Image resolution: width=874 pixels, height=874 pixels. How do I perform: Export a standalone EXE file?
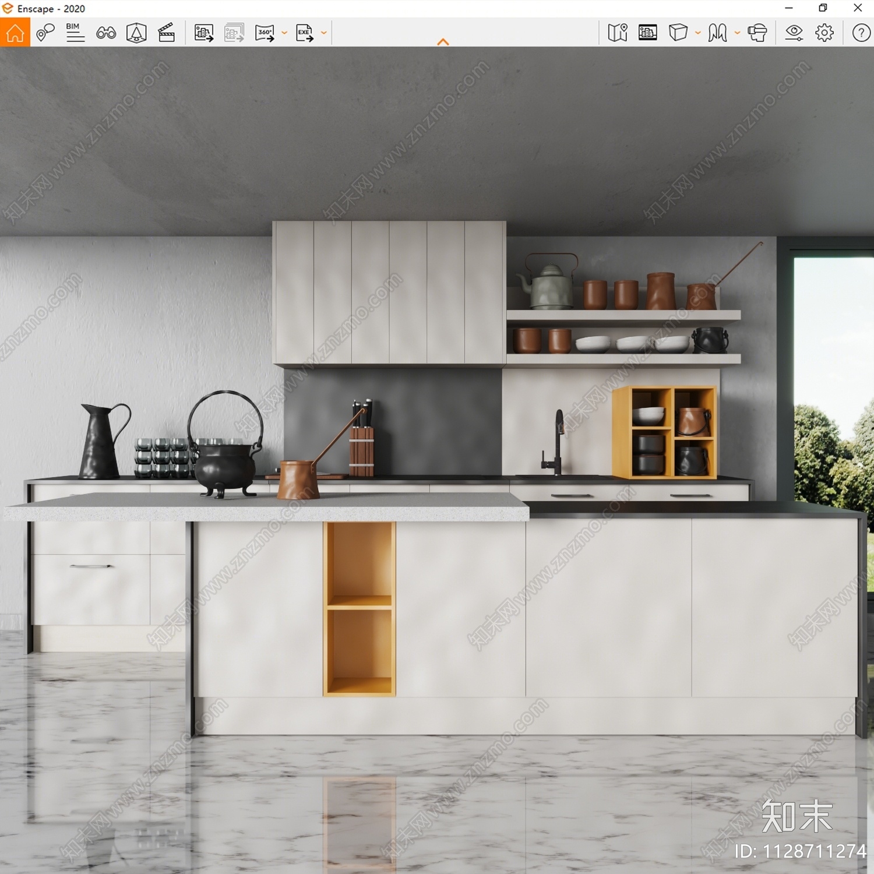pos(305,33)
